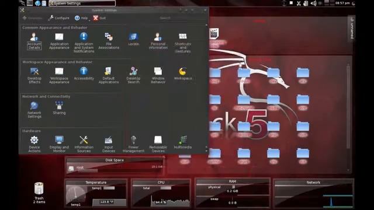
Task: Open Account Details settings
Action: [x=34, y=41]
